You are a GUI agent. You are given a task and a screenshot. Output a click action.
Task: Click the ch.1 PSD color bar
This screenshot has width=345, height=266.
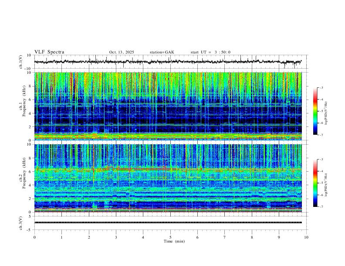[x=315, y=111]
